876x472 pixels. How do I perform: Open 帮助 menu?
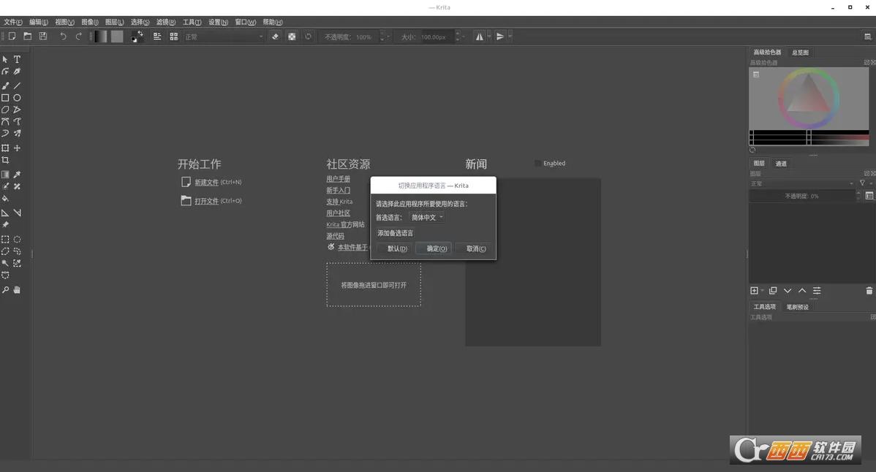pos(273,23)
